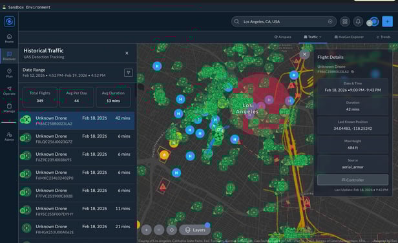Open the Discover section in sidebar
The width and height of the screenshot is (398, 243).
[x=9, y=56]
